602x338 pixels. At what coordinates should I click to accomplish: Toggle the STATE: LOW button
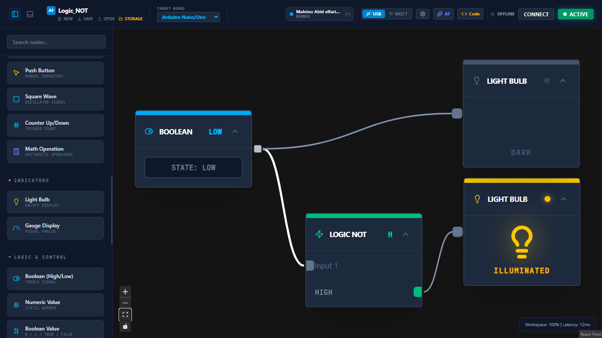[193, 167]
